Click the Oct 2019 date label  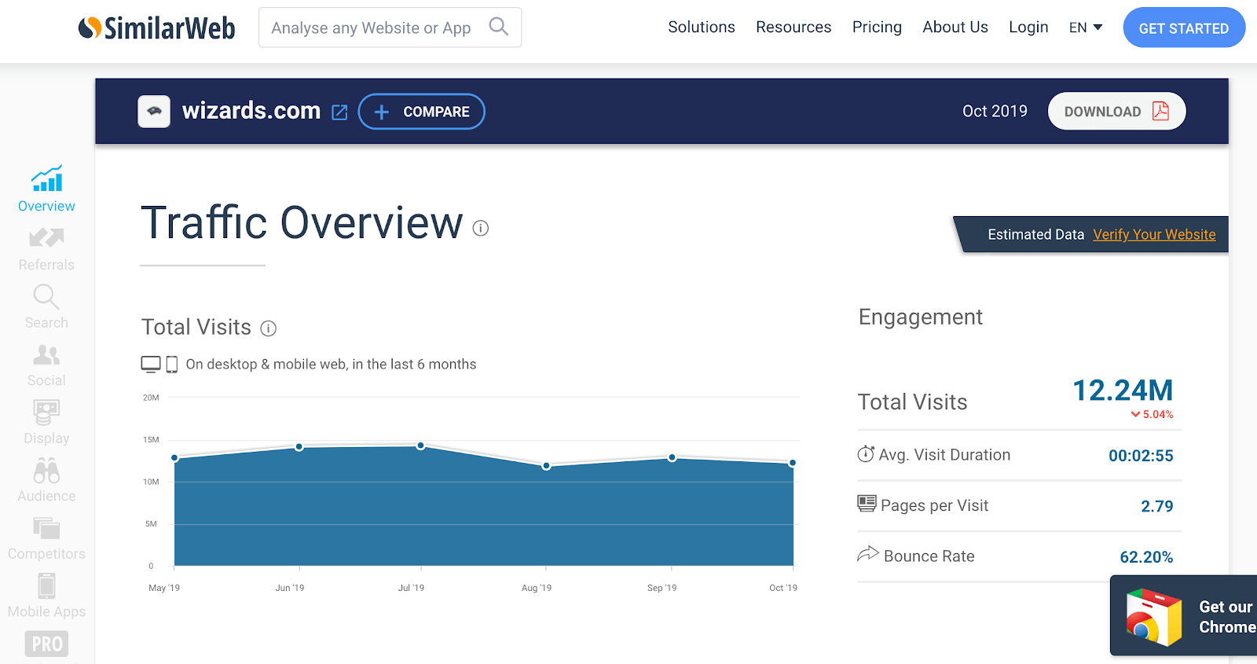(995, 112)
